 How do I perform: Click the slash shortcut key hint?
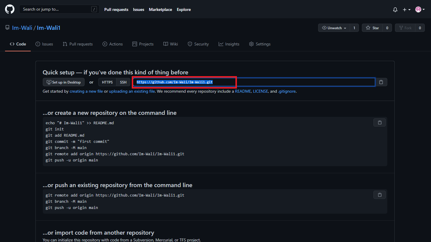pyautogui.click(x=94, y=9)
